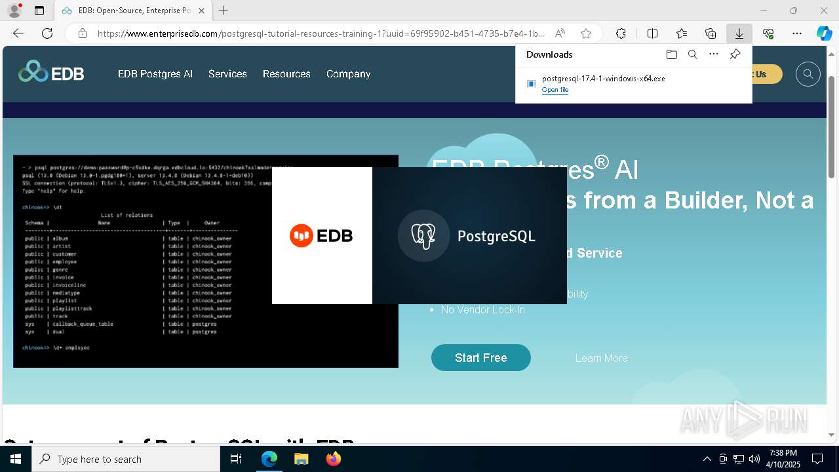Click the Contact Us button
Image resolution: width=839 pixels, height=472 pixels.
[767, 74]
